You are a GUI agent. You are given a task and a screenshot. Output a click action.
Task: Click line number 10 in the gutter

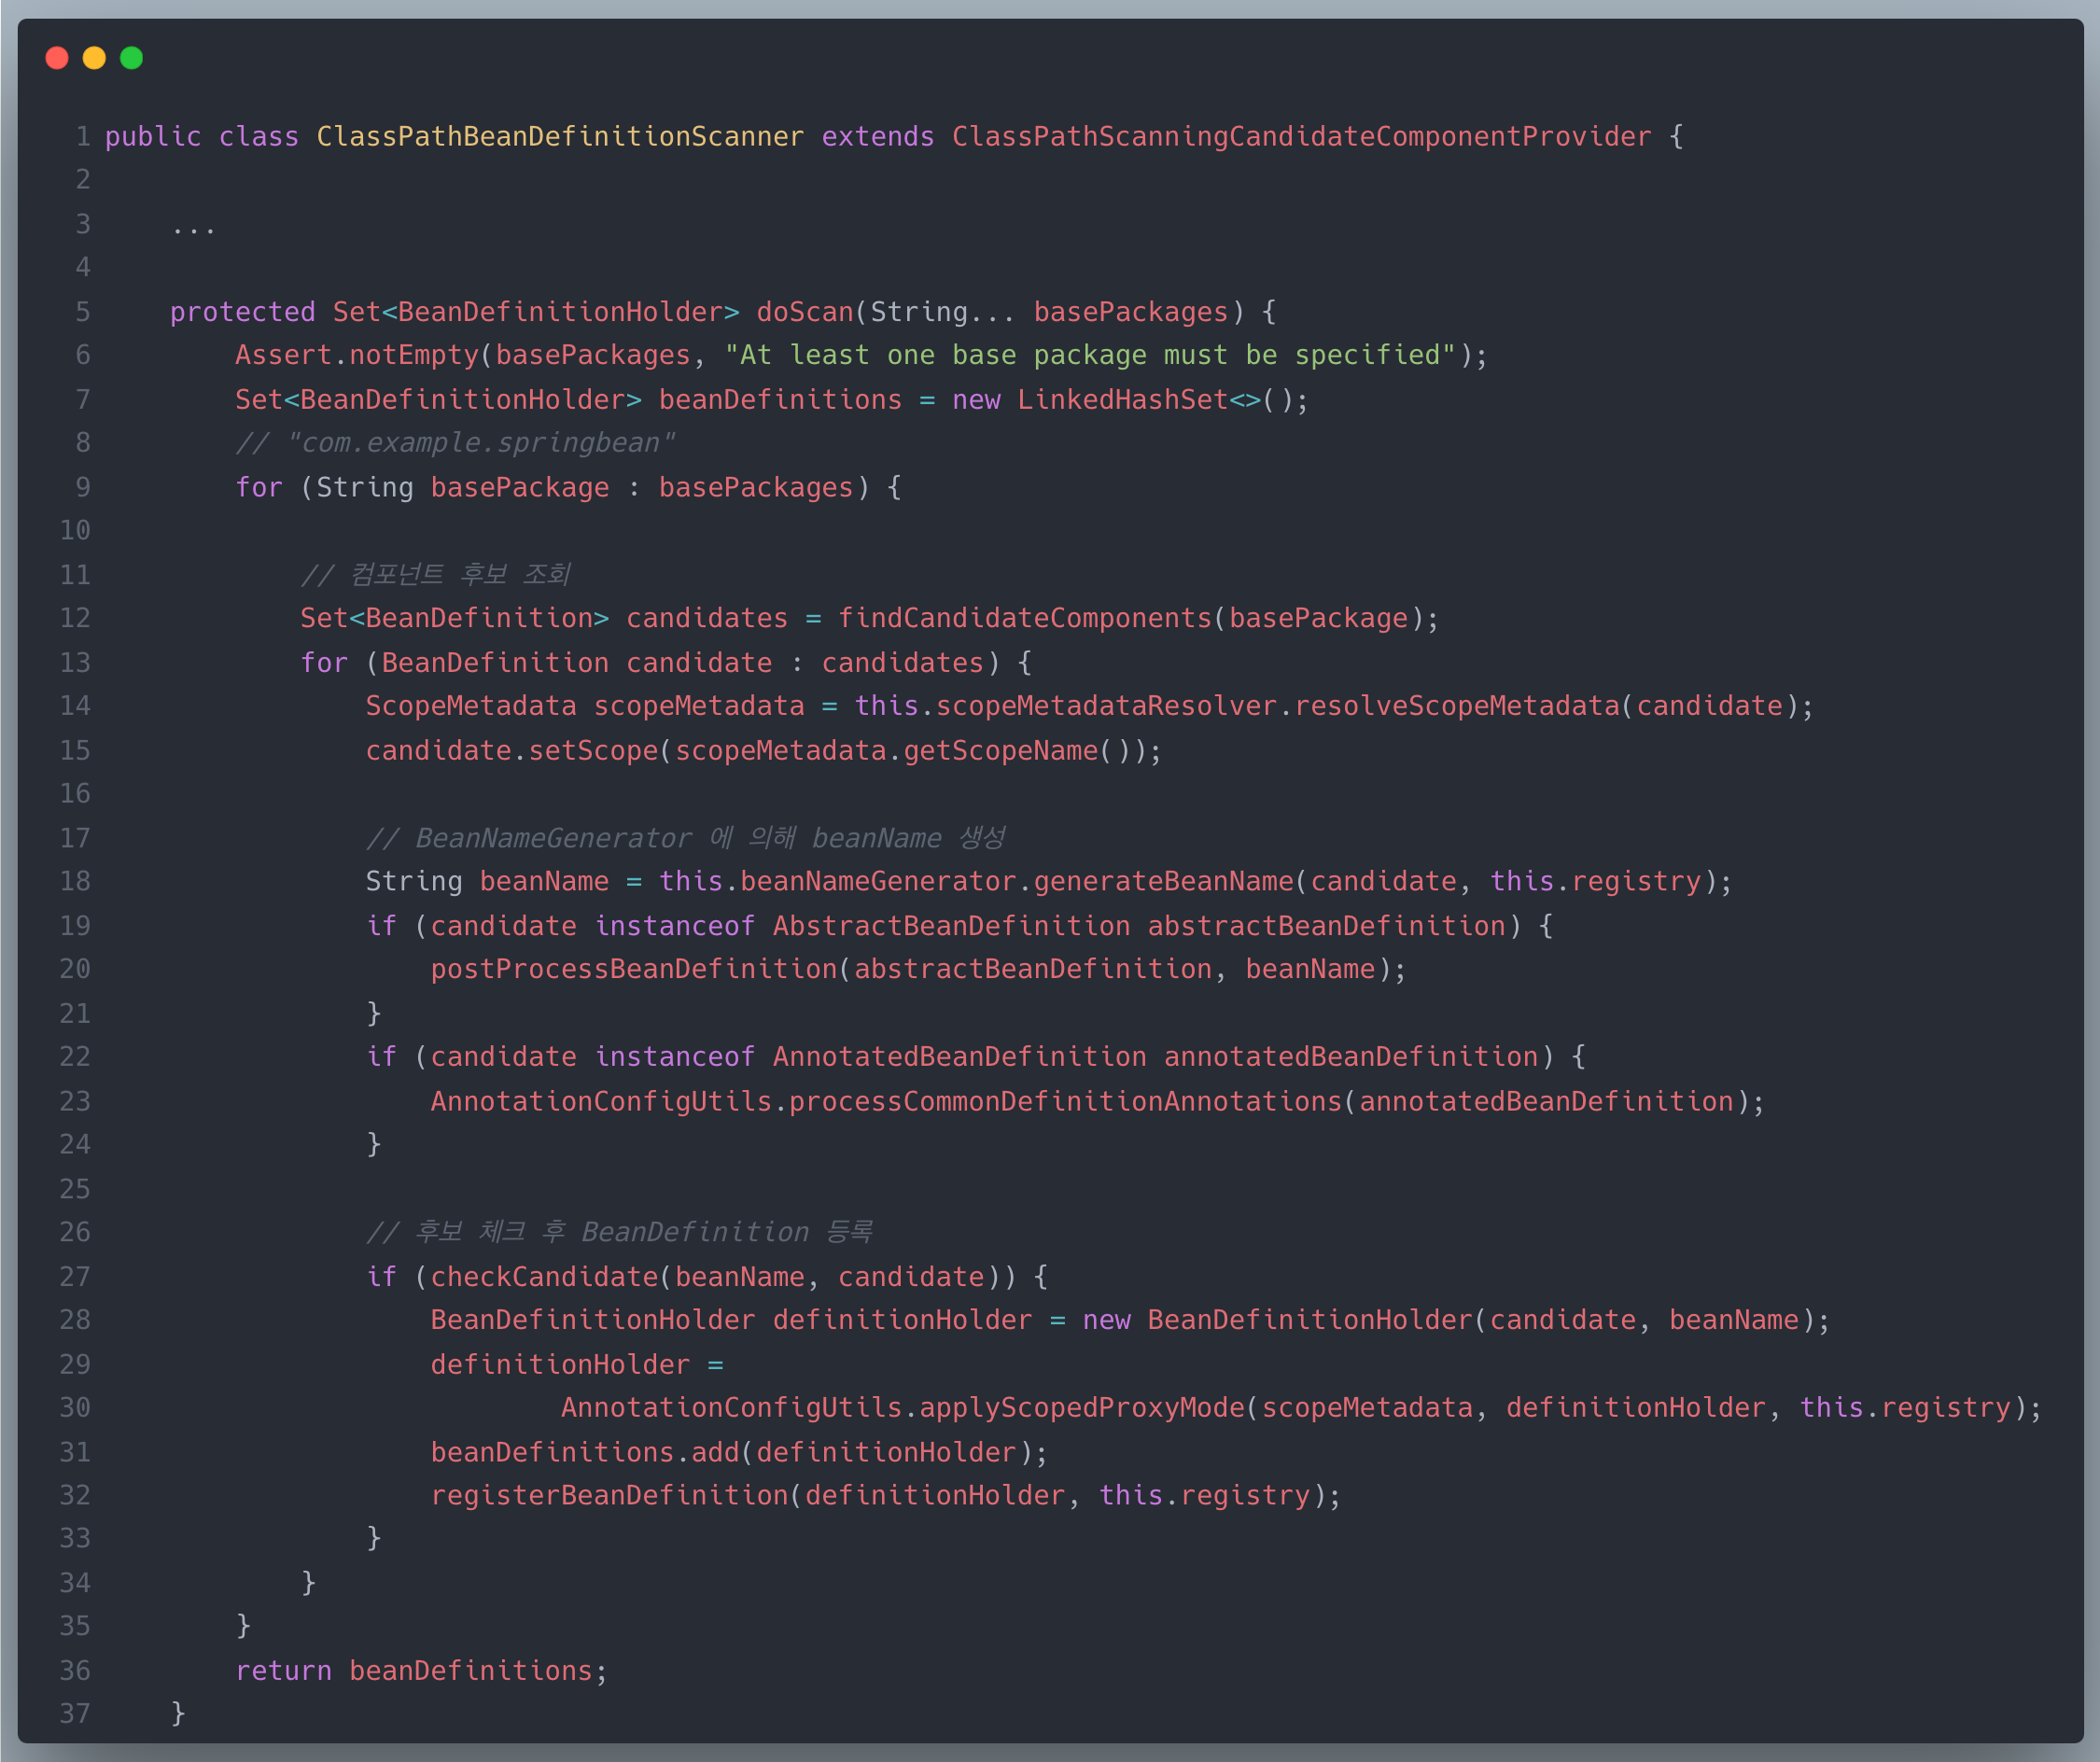[75, 531]
